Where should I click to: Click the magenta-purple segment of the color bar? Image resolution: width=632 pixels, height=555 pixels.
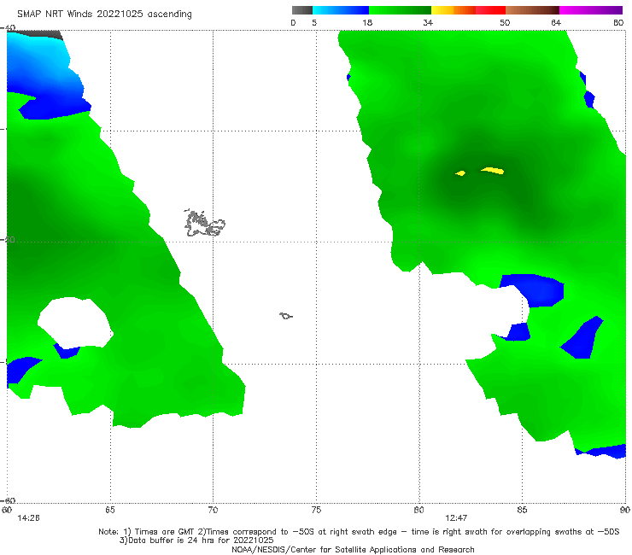[591, 10]
